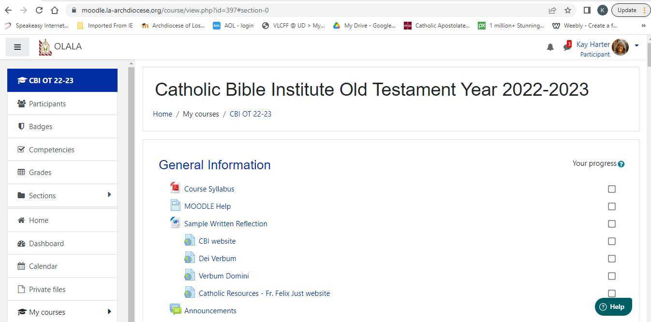Screen dimensions: 651x322
Task: Go to Calendar in the sidebar
Action: [x=43, y=266]
